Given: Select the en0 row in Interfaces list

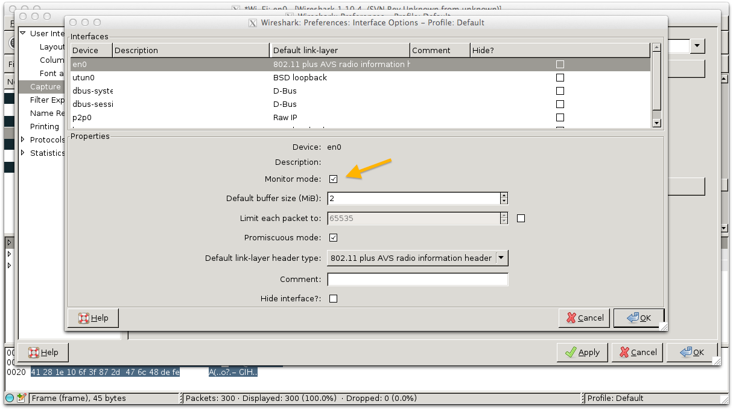Looking at the screenshot, I should click(360, 64).
